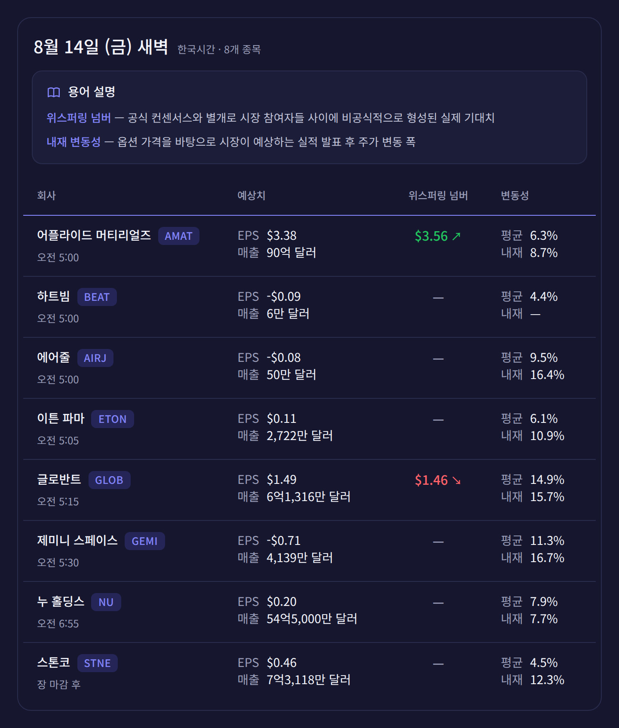Select the BEAT ticker badge
This screenshot has width=619, height=728.
point(97,297)
